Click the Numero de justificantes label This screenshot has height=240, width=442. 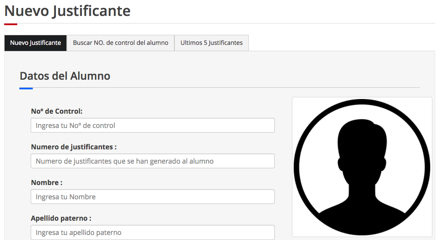click(x=74, y=147)
